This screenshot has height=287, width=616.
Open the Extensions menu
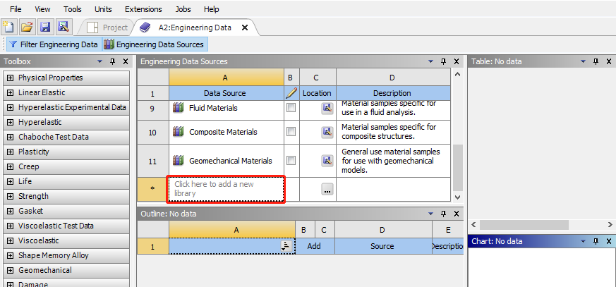[x=143, y=9]
